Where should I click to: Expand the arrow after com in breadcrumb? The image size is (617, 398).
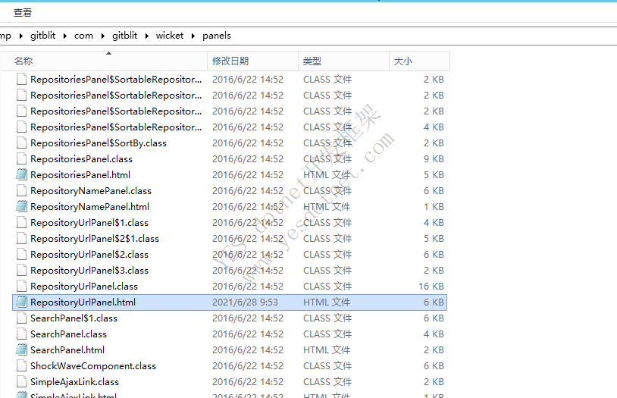click(102, 36)
